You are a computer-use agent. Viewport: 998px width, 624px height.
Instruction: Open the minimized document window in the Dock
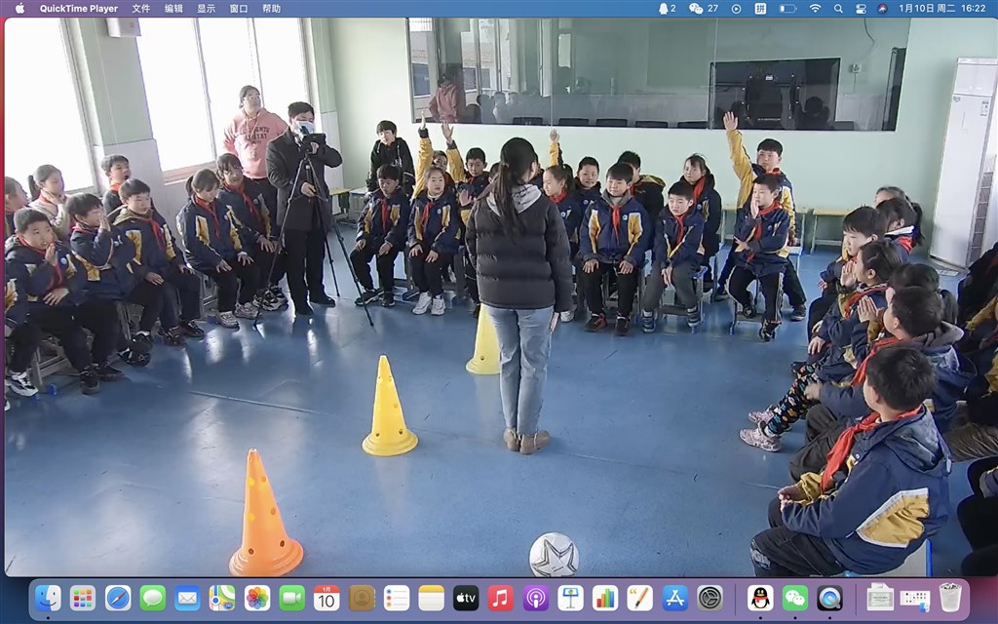point(880,599)
